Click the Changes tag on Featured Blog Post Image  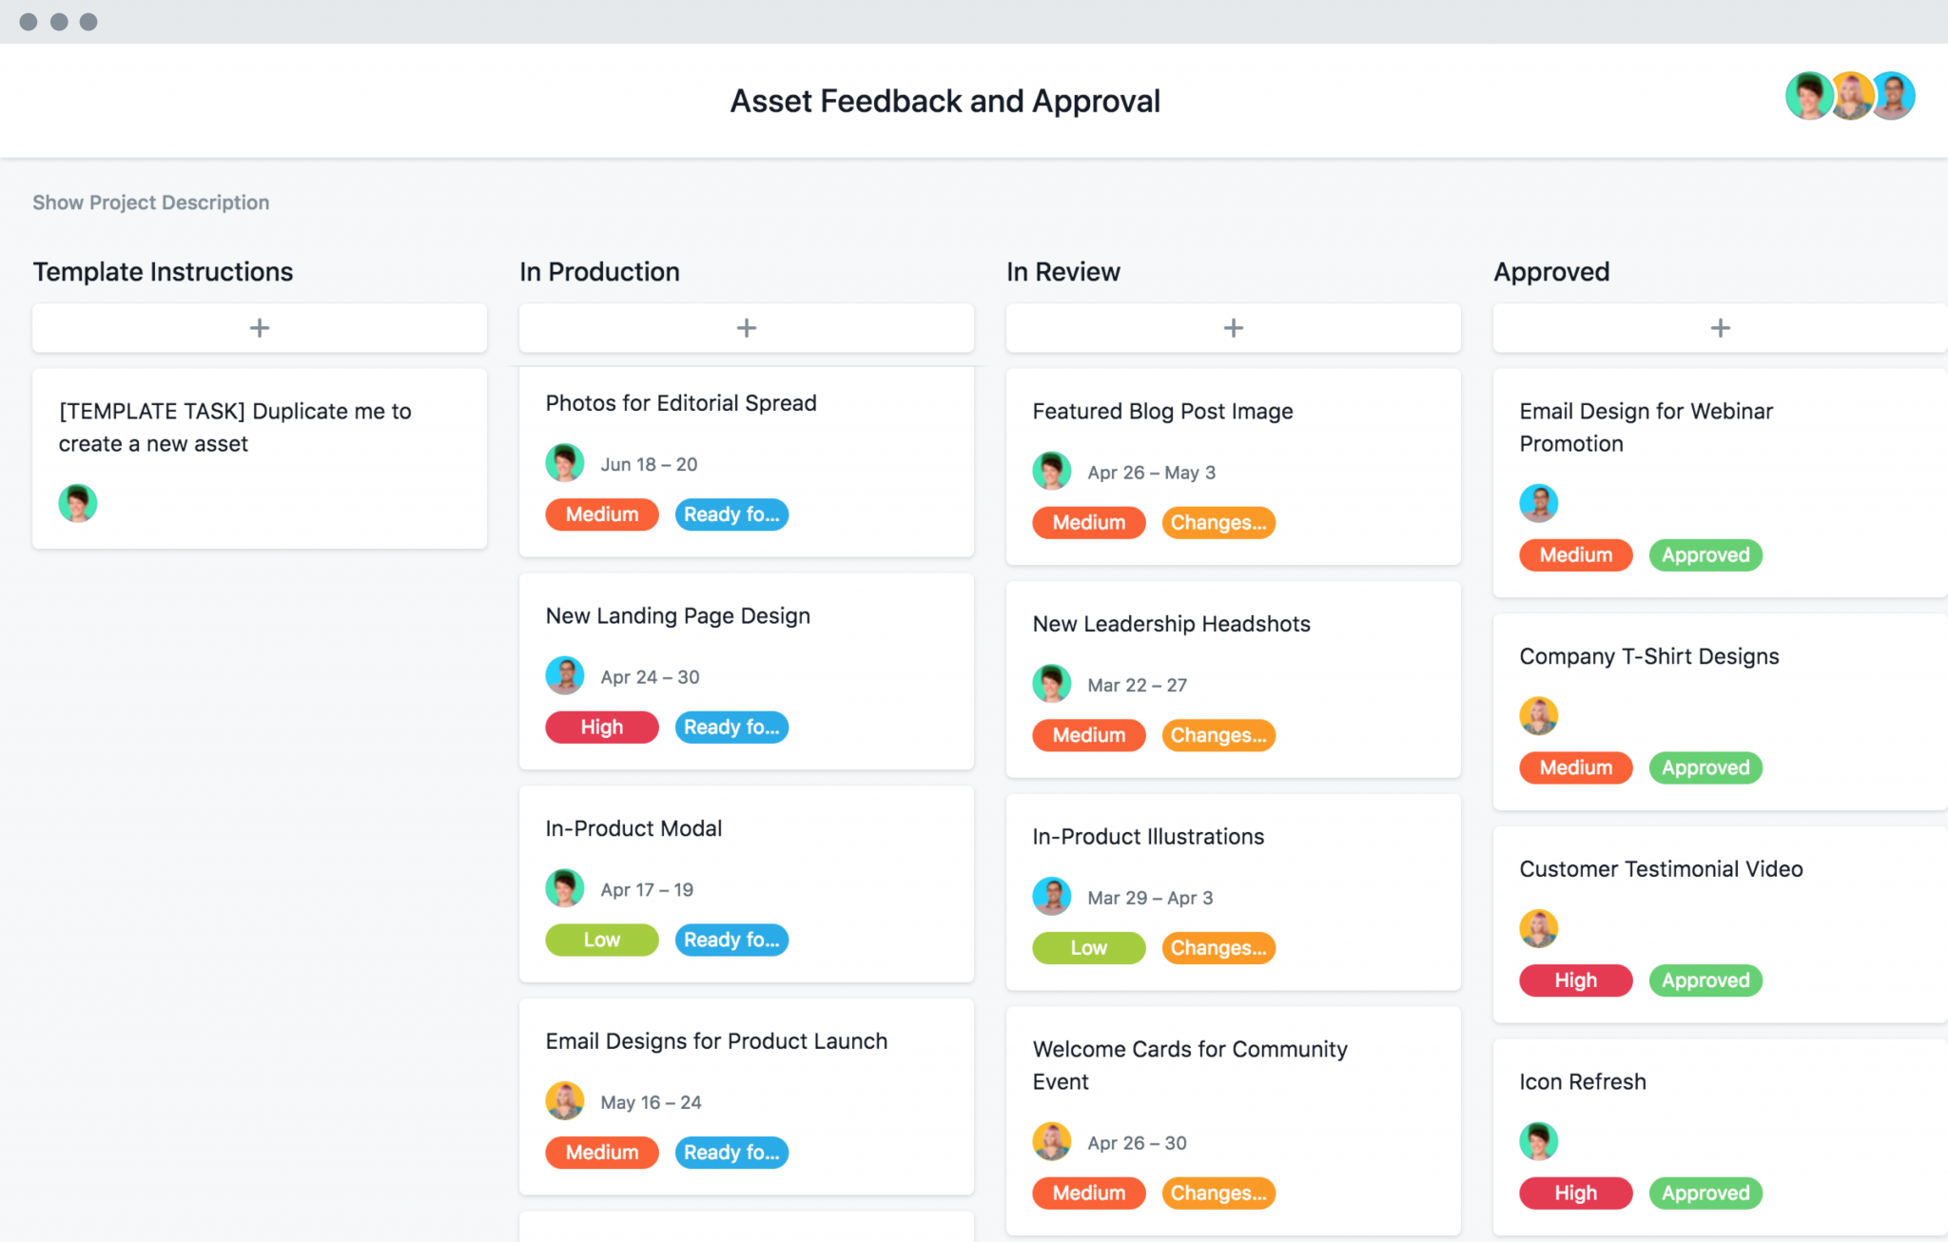[x=1218, y=523]
